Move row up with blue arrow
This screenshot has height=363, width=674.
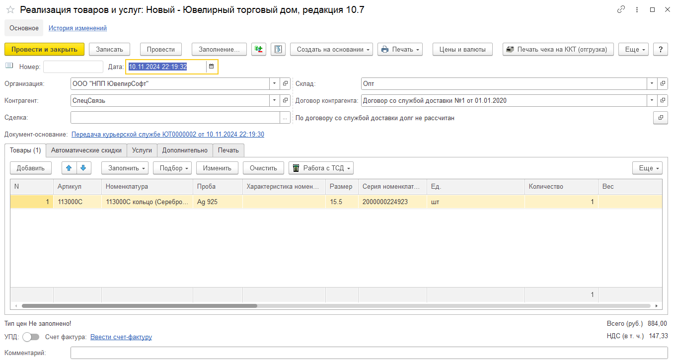pyautogui.click(x=69, y=168)
